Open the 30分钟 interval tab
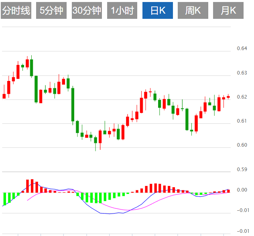The height and width of the screenshot is (236, 254). (x=87, y=11)
